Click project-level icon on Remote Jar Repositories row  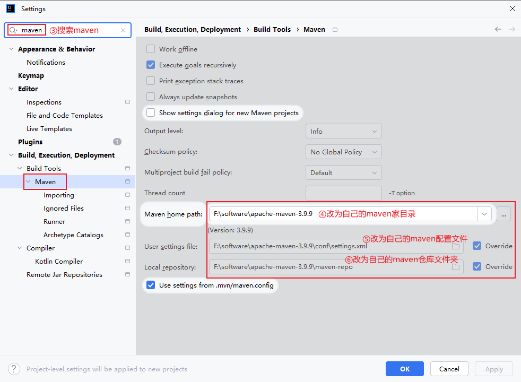[x=127, y=275]
